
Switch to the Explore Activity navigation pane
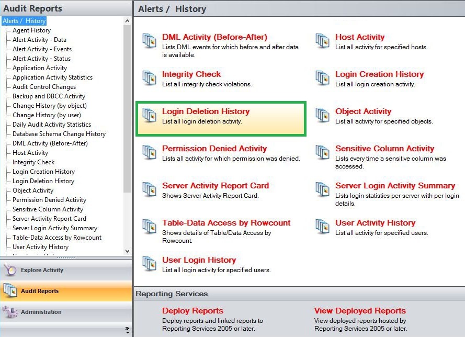tap(66, 269)
